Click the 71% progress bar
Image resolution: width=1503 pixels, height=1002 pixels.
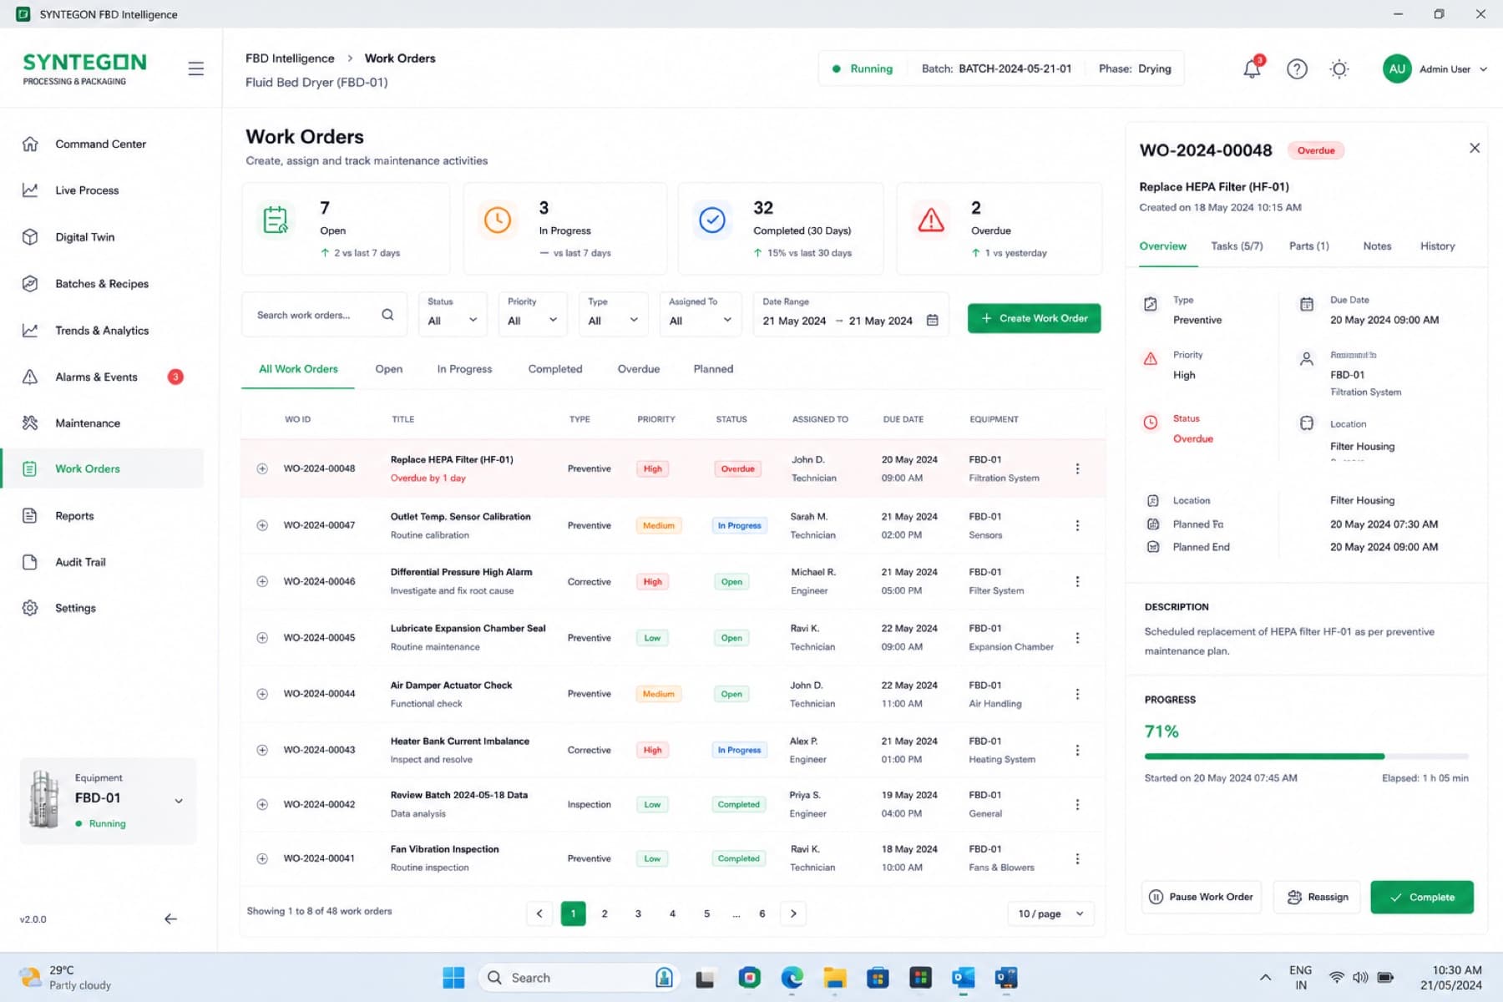[x=1306, y=757]
